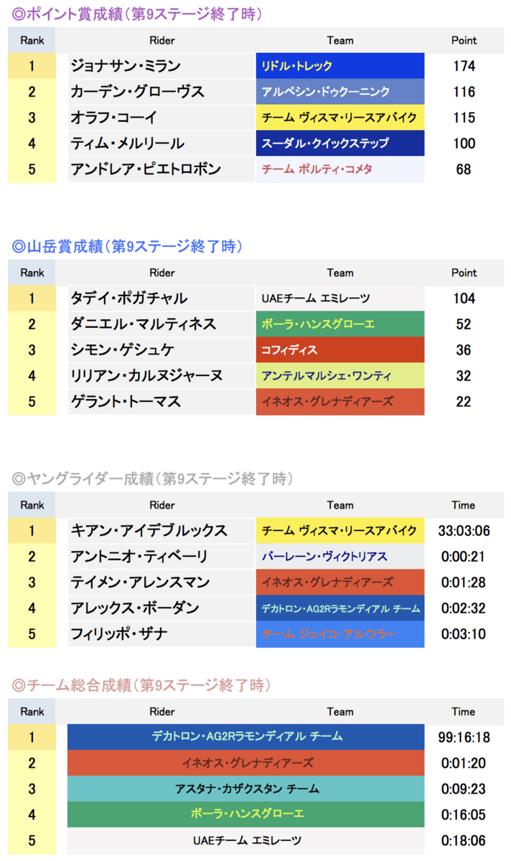Click the チーム総合成績 section heading
Screen dimensions: 511x861
[141, 685]
